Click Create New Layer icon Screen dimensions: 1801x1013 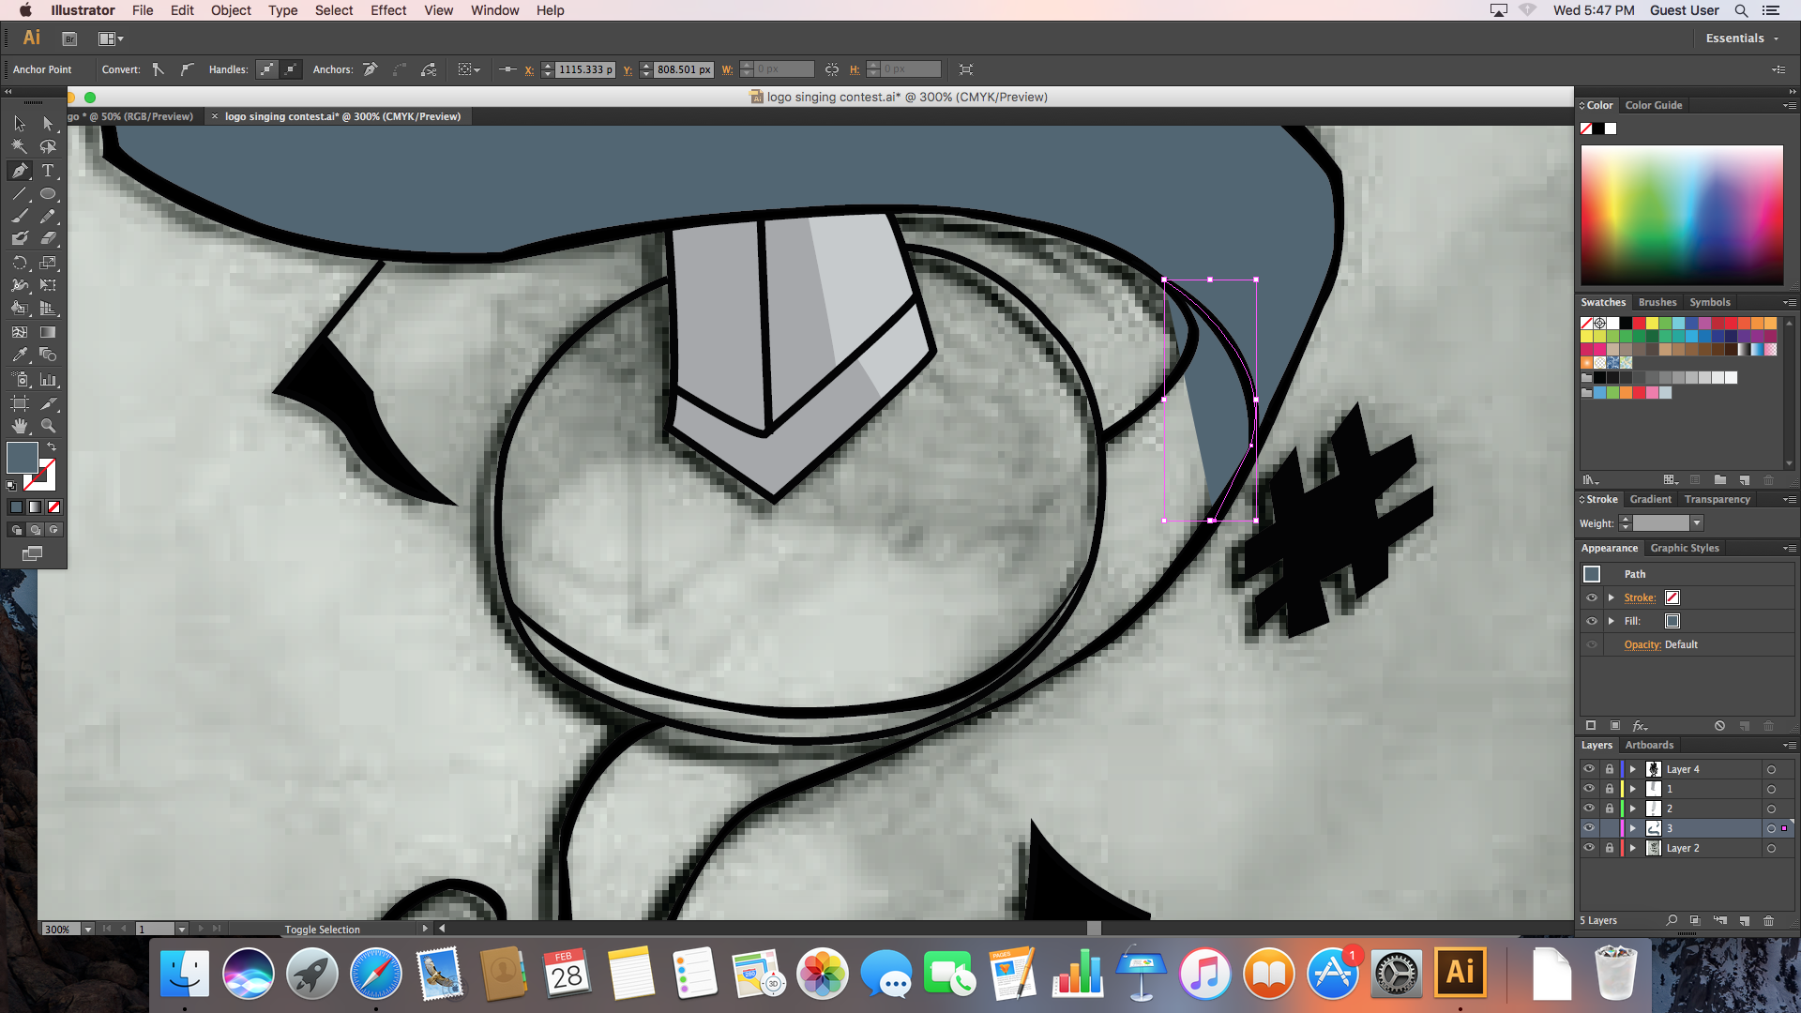coord(1745,920)
